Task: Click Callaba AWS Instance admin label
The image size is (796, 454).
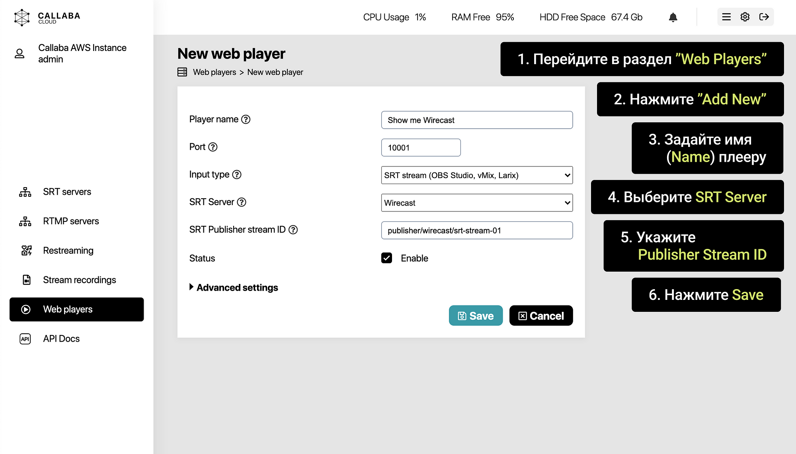Action: [x=82, y=53]
